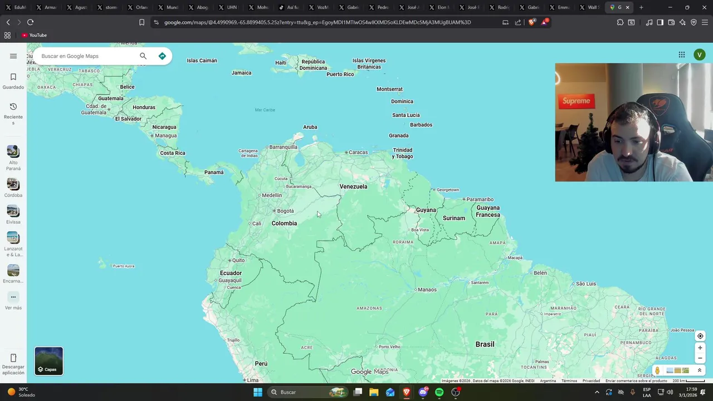Open directions with the blue diamond icon

tap(162, 56)
